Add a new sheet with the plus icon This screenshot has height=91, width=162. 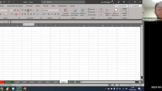point(75,82)
